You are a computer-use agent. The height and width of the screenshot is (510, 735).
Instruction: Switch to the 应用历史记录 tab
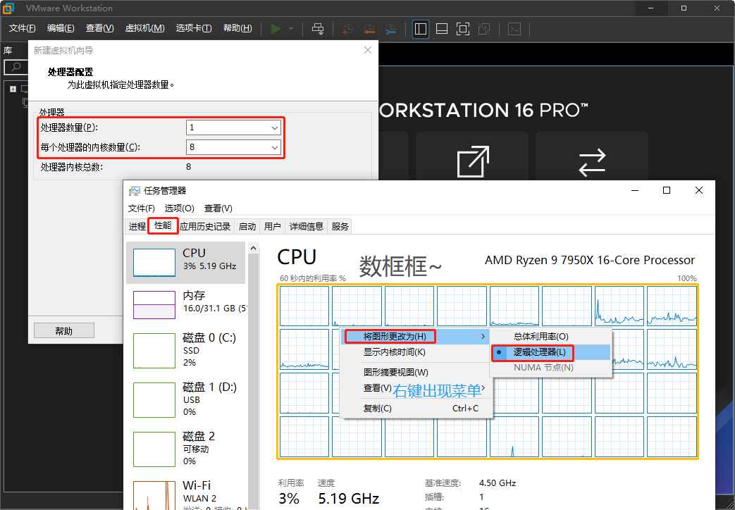205,226
